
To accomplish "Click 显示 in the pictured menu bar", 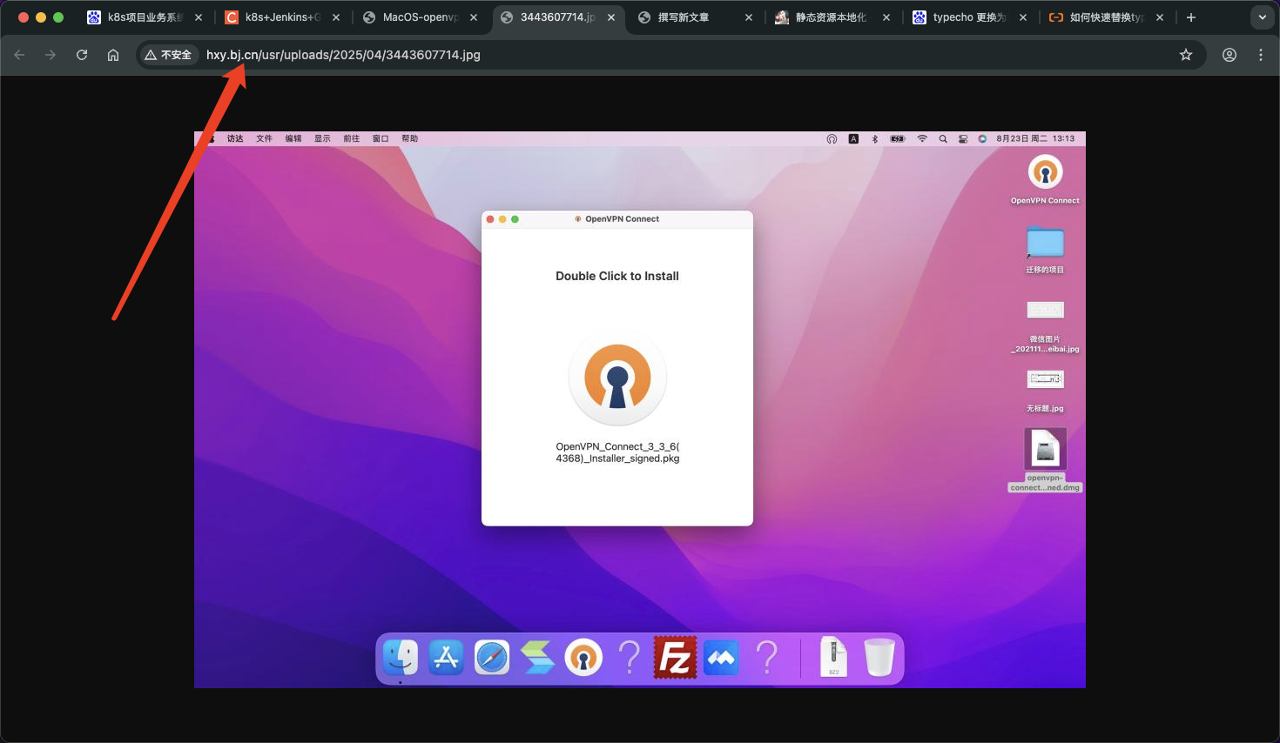I will pos(322,138).
